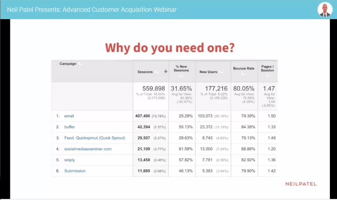Open Feed: Quicksprout (Quick Sprout) campaign
The width and height of the screenshot is (337, 200).
[95, 138]
